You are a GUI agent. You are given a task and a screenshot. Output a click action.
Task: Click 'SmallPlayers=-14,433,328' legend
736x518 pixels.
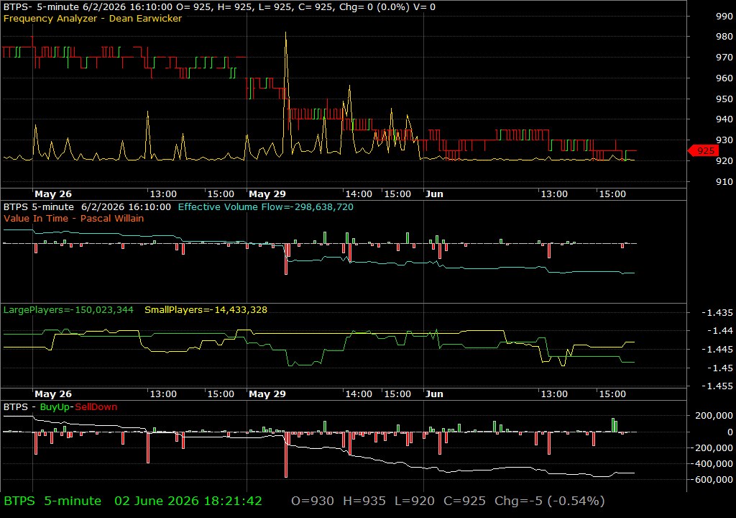coord(206,310)
